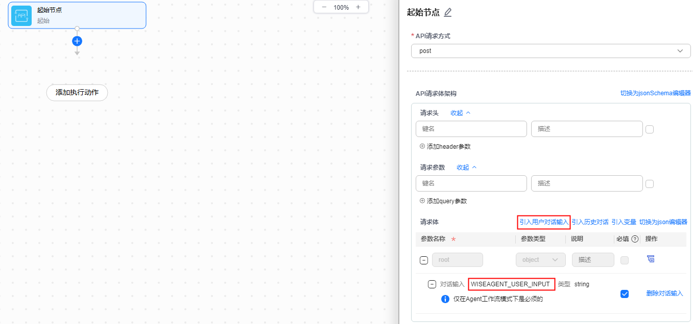Tick the checkbox beside request parameter row
Screen dimensions: 693x324
coord(650,183)
